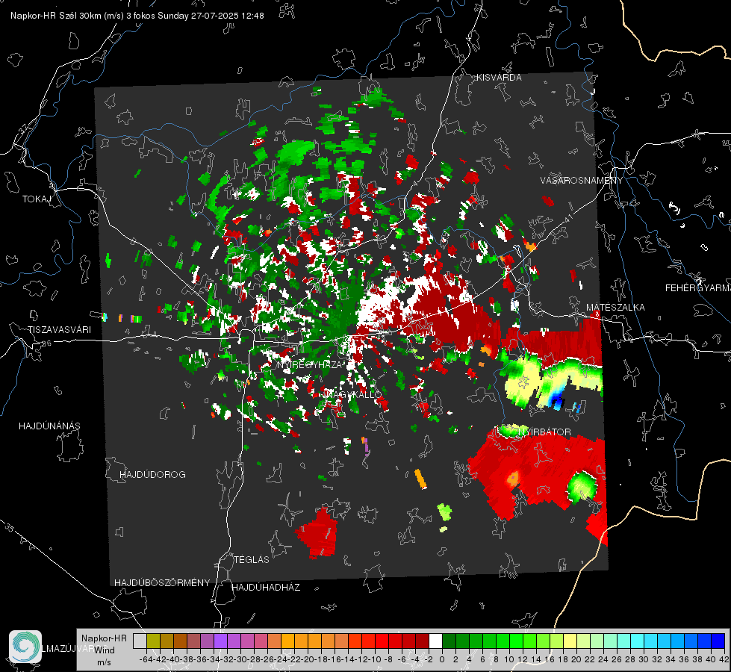Click the '42' value at the legend end
The height and width of the screenshot is (672, 731).
[x=724, y=659]
